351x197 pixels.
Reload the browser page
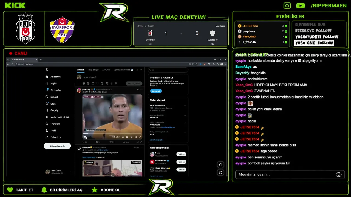[12, 64]
